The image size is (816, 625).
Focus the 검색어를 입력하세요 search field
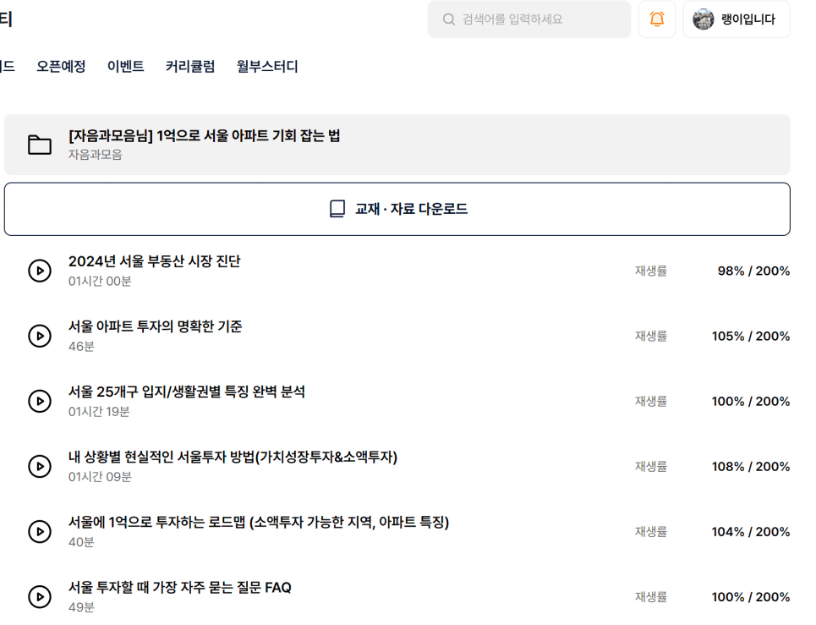click(x=529, y=19)
